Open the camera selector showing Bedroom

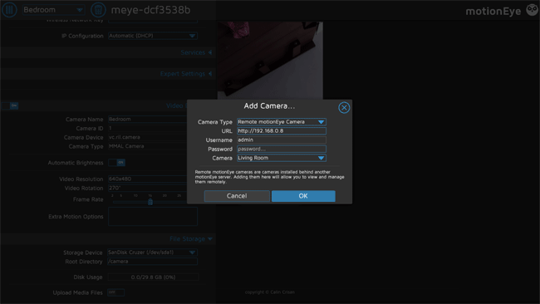click(x=53, y=10)
